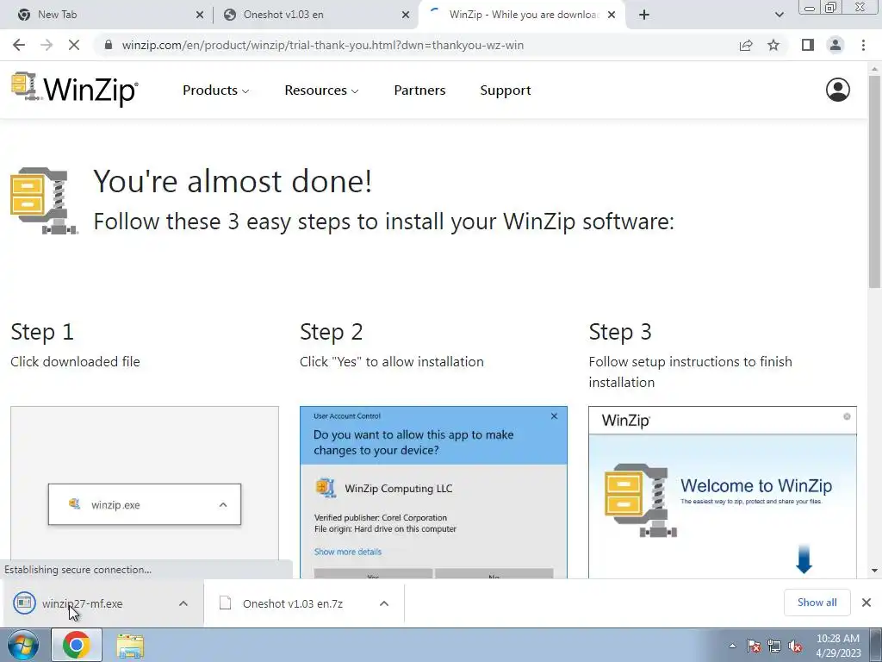
Task: Select the WinZip tab
Action: [x=522, y=15]
